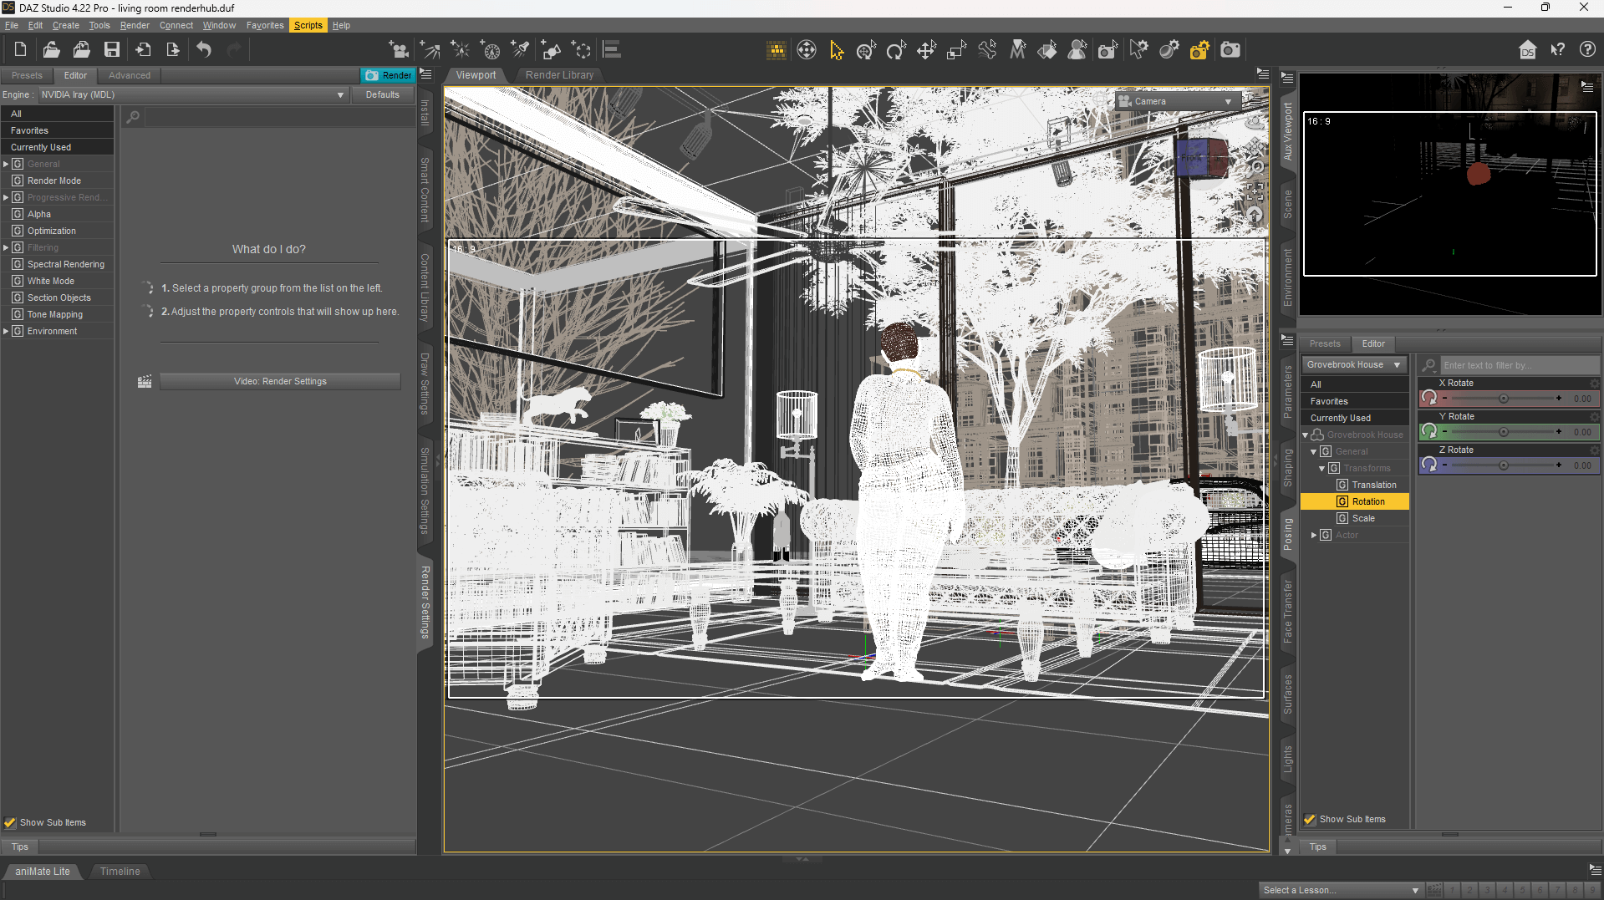Open the render Engine dropdown
Image resolution: width=1604 pixels, height=900 pixels.
pyautogui.click(x=193, y=94)
